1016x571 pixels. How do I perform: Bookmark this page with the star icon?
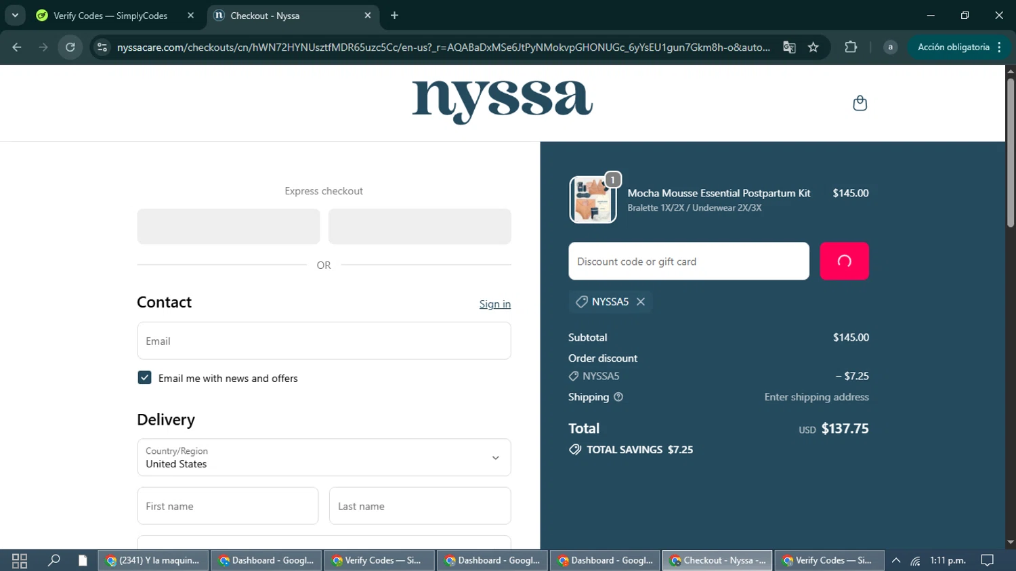coord(813,47)
